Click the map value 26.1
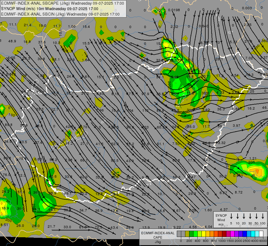 pyautogui.click(x=219, y=59)
